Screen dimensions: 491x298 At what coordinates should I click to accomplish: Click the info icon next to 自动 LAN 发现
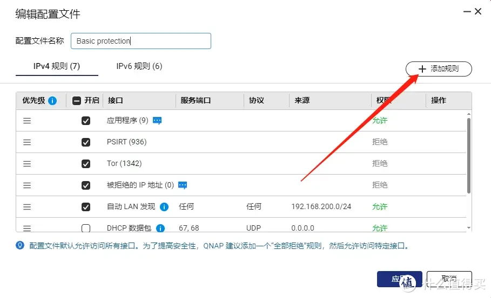(164, 207)
